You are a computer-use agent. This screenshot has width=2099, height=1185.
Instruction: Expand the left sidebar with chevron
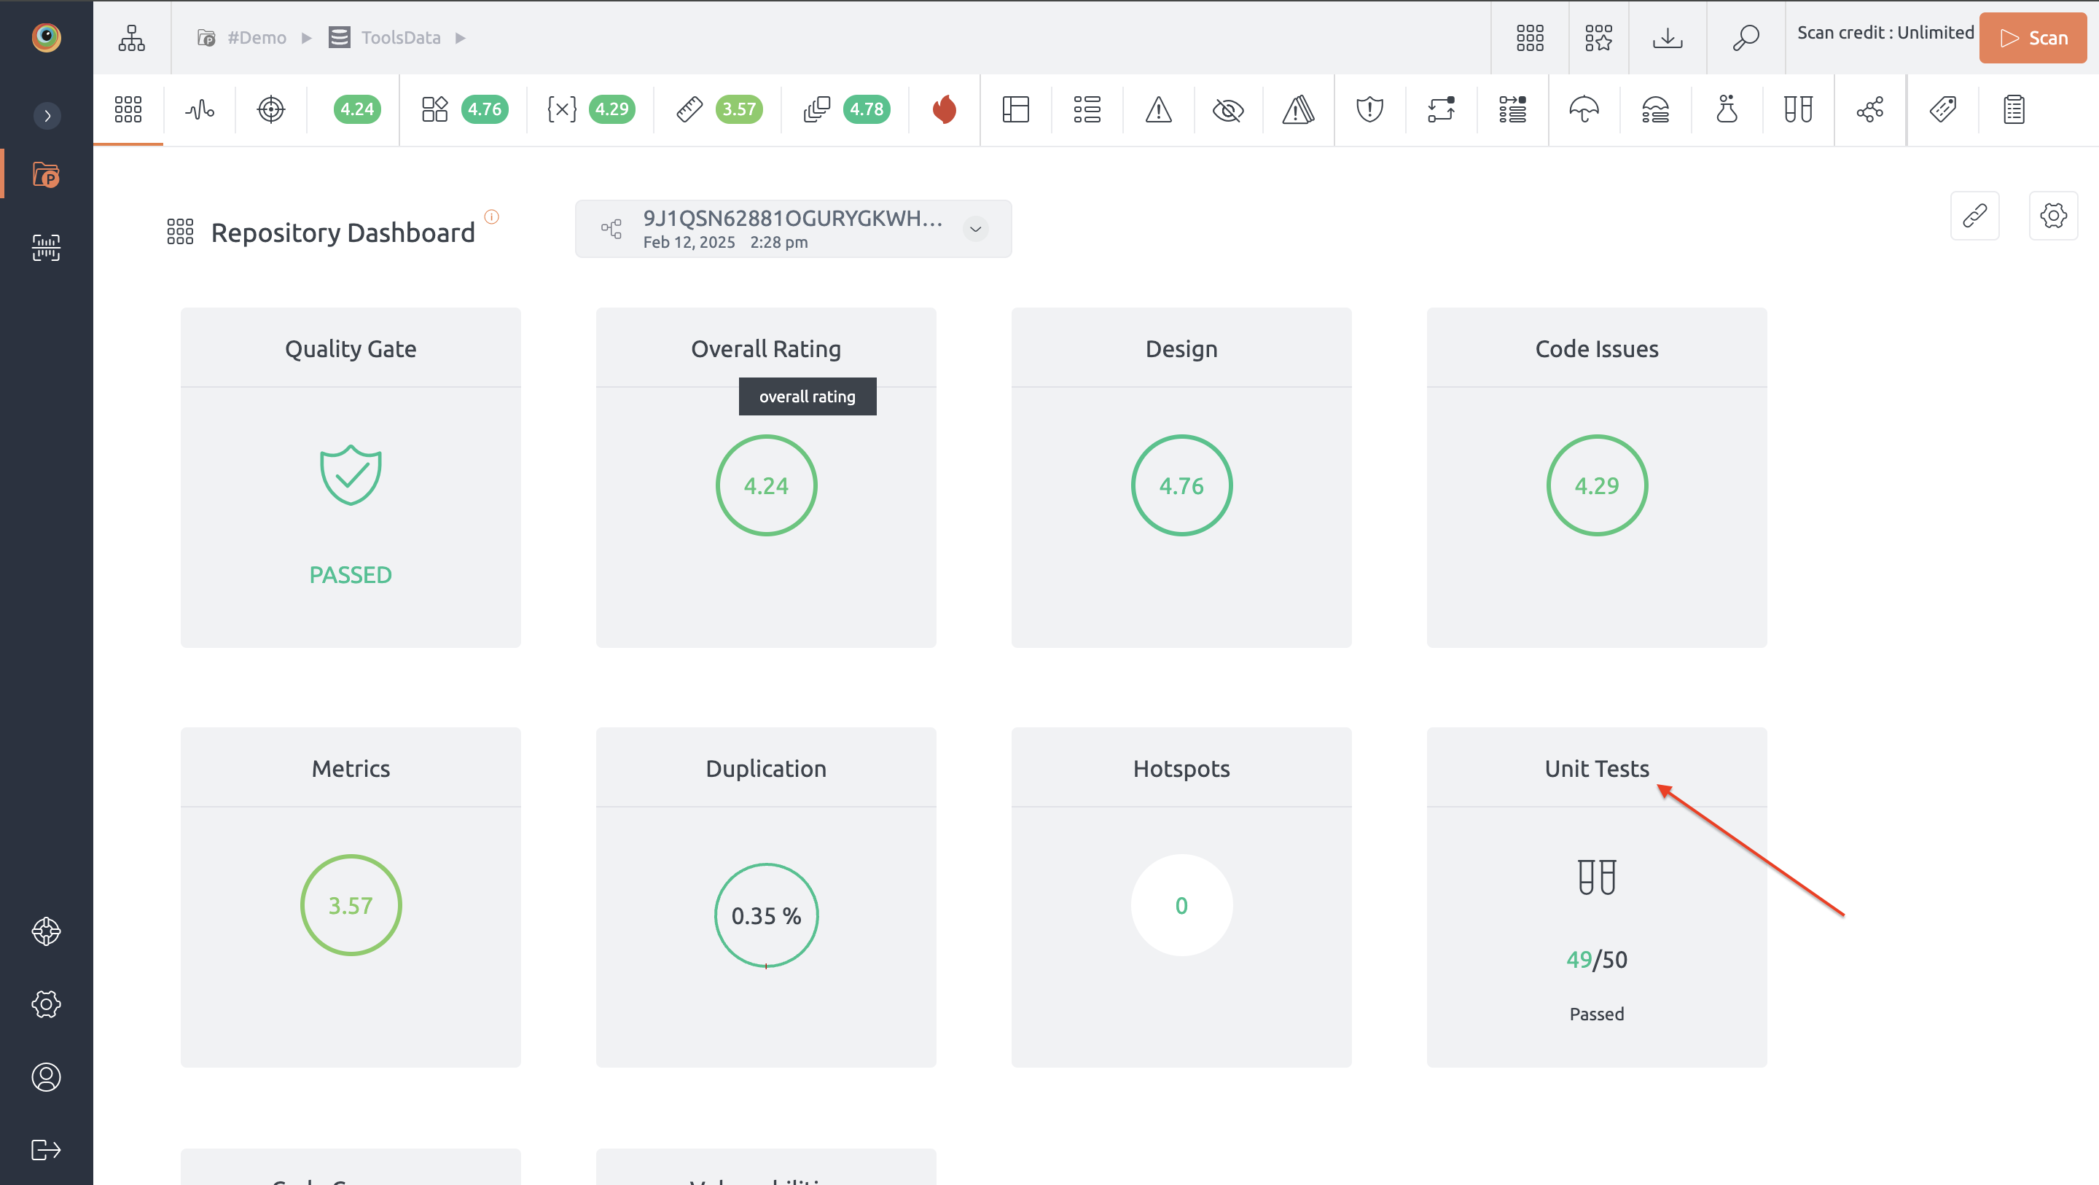click(47, 116)
